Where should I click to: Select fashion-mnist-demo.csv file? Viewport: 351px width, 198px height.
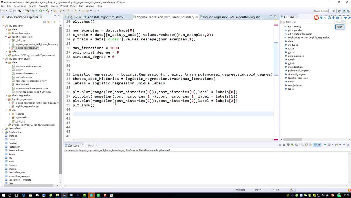(28, 66)
